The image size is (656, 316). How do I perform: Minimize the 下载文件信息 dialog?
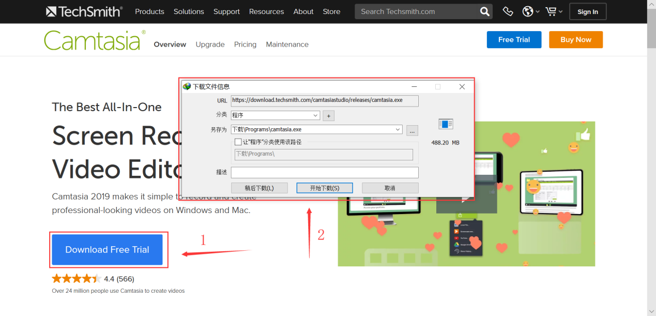415,87
